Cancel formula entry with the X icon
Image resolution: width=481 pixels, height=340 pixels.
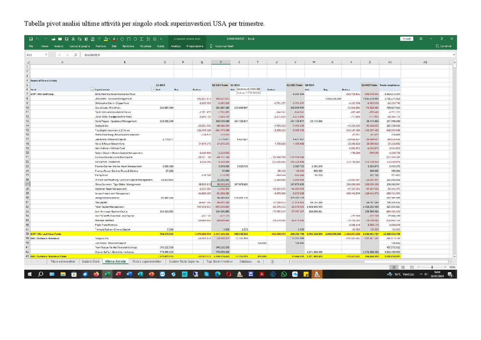(x=59, y=55)
